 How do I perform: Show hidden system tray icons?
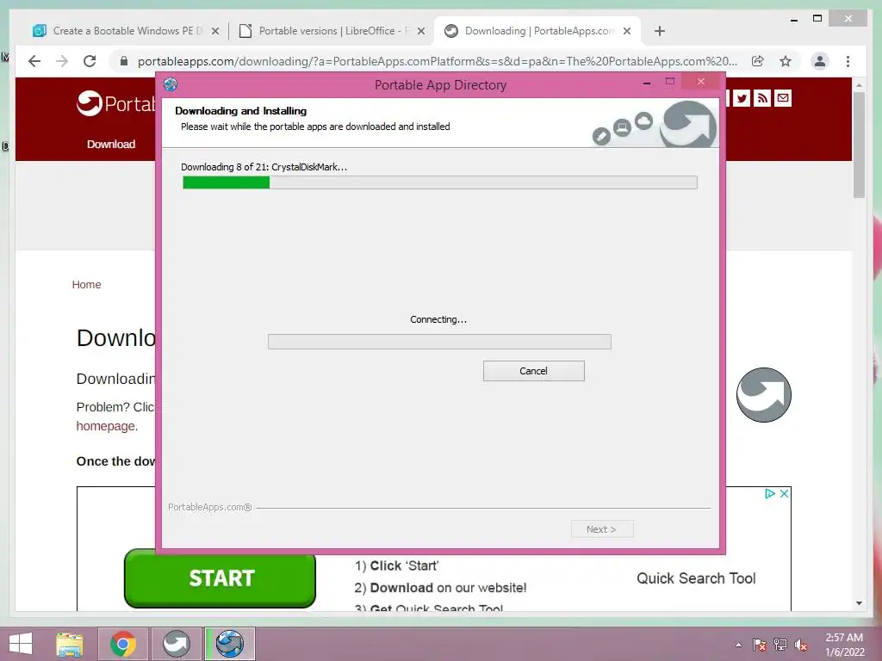738,645
